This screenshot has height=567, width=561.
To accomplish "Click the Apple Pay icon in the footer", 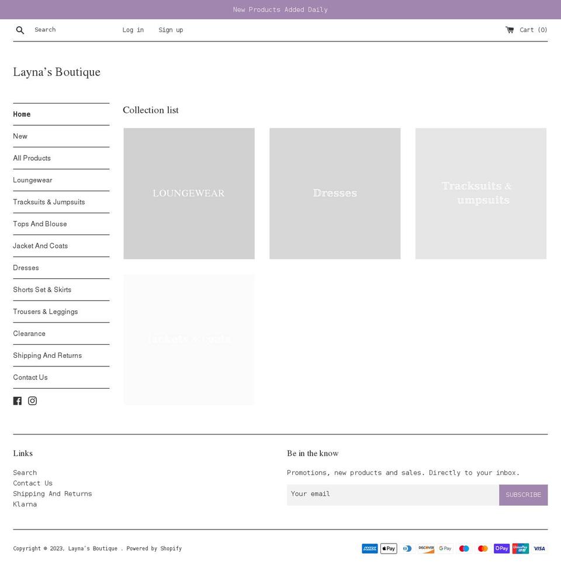I will click(388, 548).
